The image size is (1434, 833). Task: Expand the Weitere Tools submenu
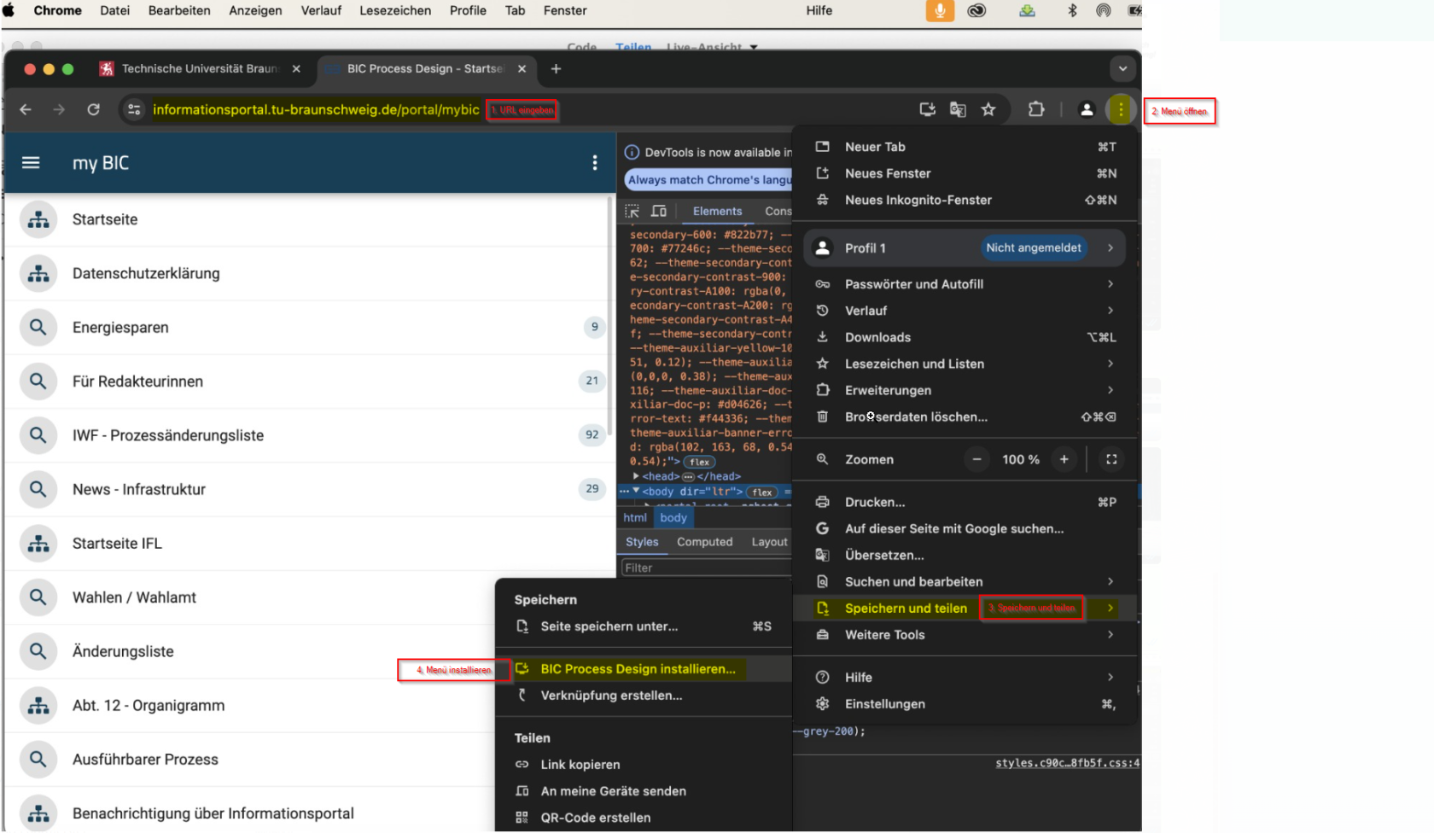pyautogui.click(x=1110, y=634)
